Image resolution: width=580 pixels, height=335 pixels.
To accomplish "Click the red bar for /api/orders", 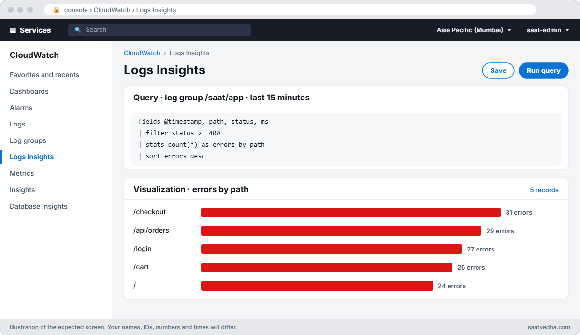I will 341,231.
